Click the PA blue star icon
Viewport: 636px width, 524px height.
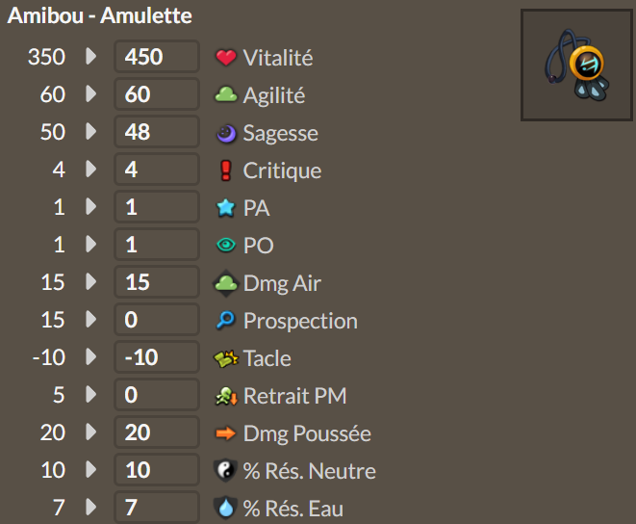point(226,208)
